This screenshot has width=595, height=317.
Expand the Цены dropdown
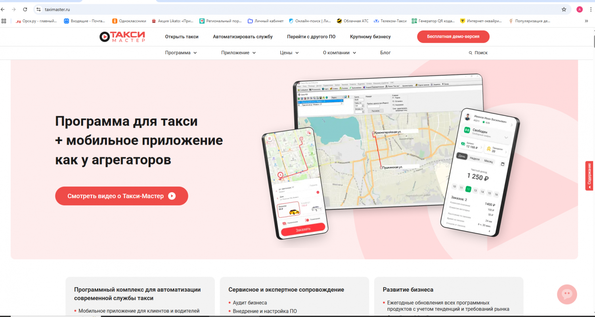289,53
